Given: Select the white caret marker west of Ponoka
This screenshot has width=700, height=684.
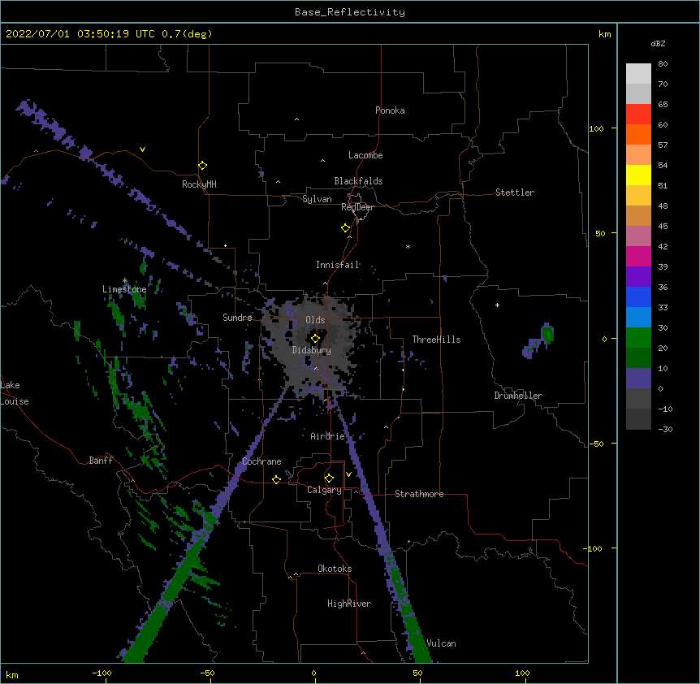Looking at the screenshot, I should pyautogui.click(x=296, y=119).
